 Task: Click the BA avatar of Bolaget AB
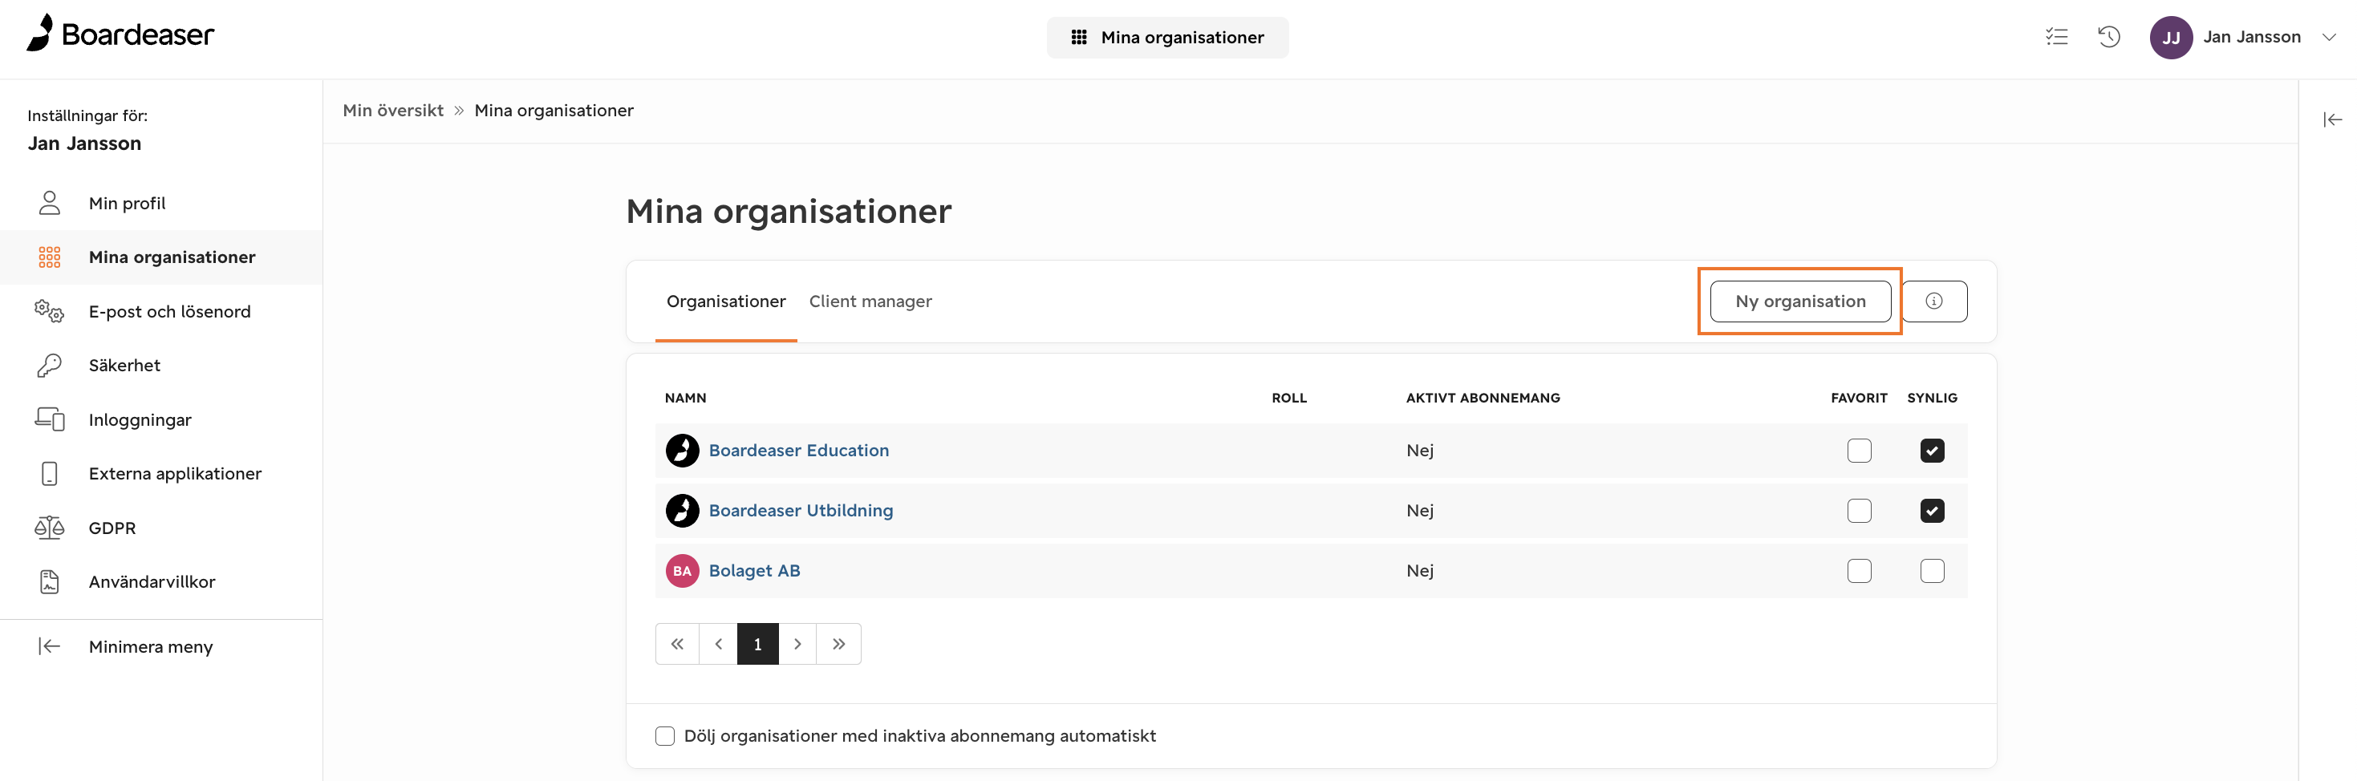pos(683,572)
